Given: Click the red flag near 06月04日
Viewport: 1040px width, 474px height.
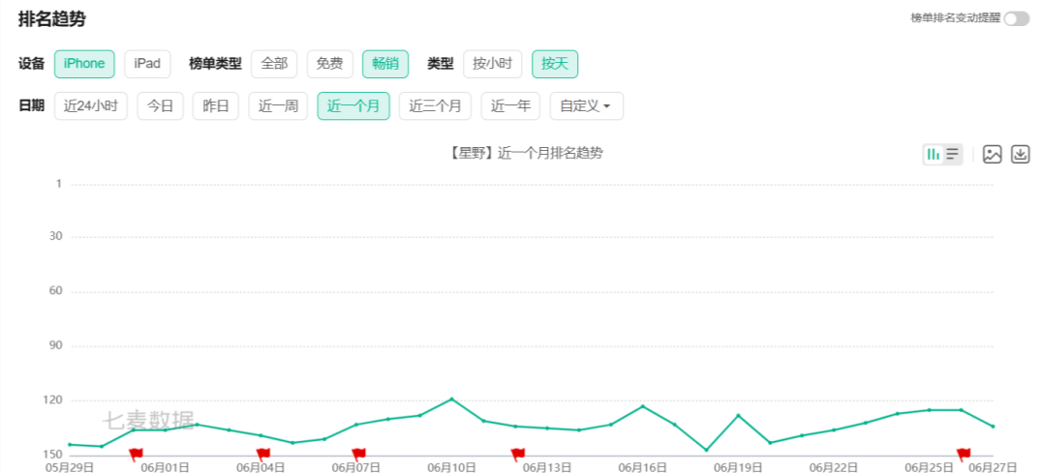Looking at the screenshot, I should [263, 454].
